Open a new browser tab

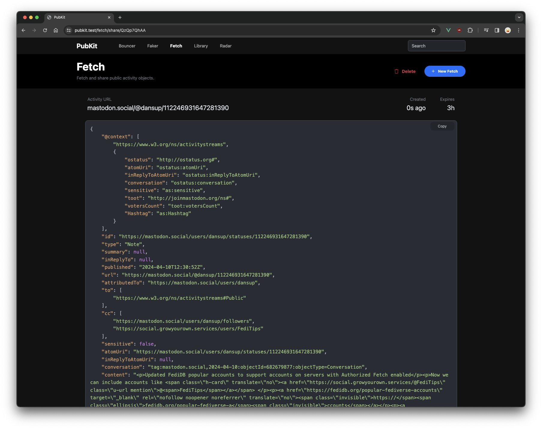click(x=120, y=17)
